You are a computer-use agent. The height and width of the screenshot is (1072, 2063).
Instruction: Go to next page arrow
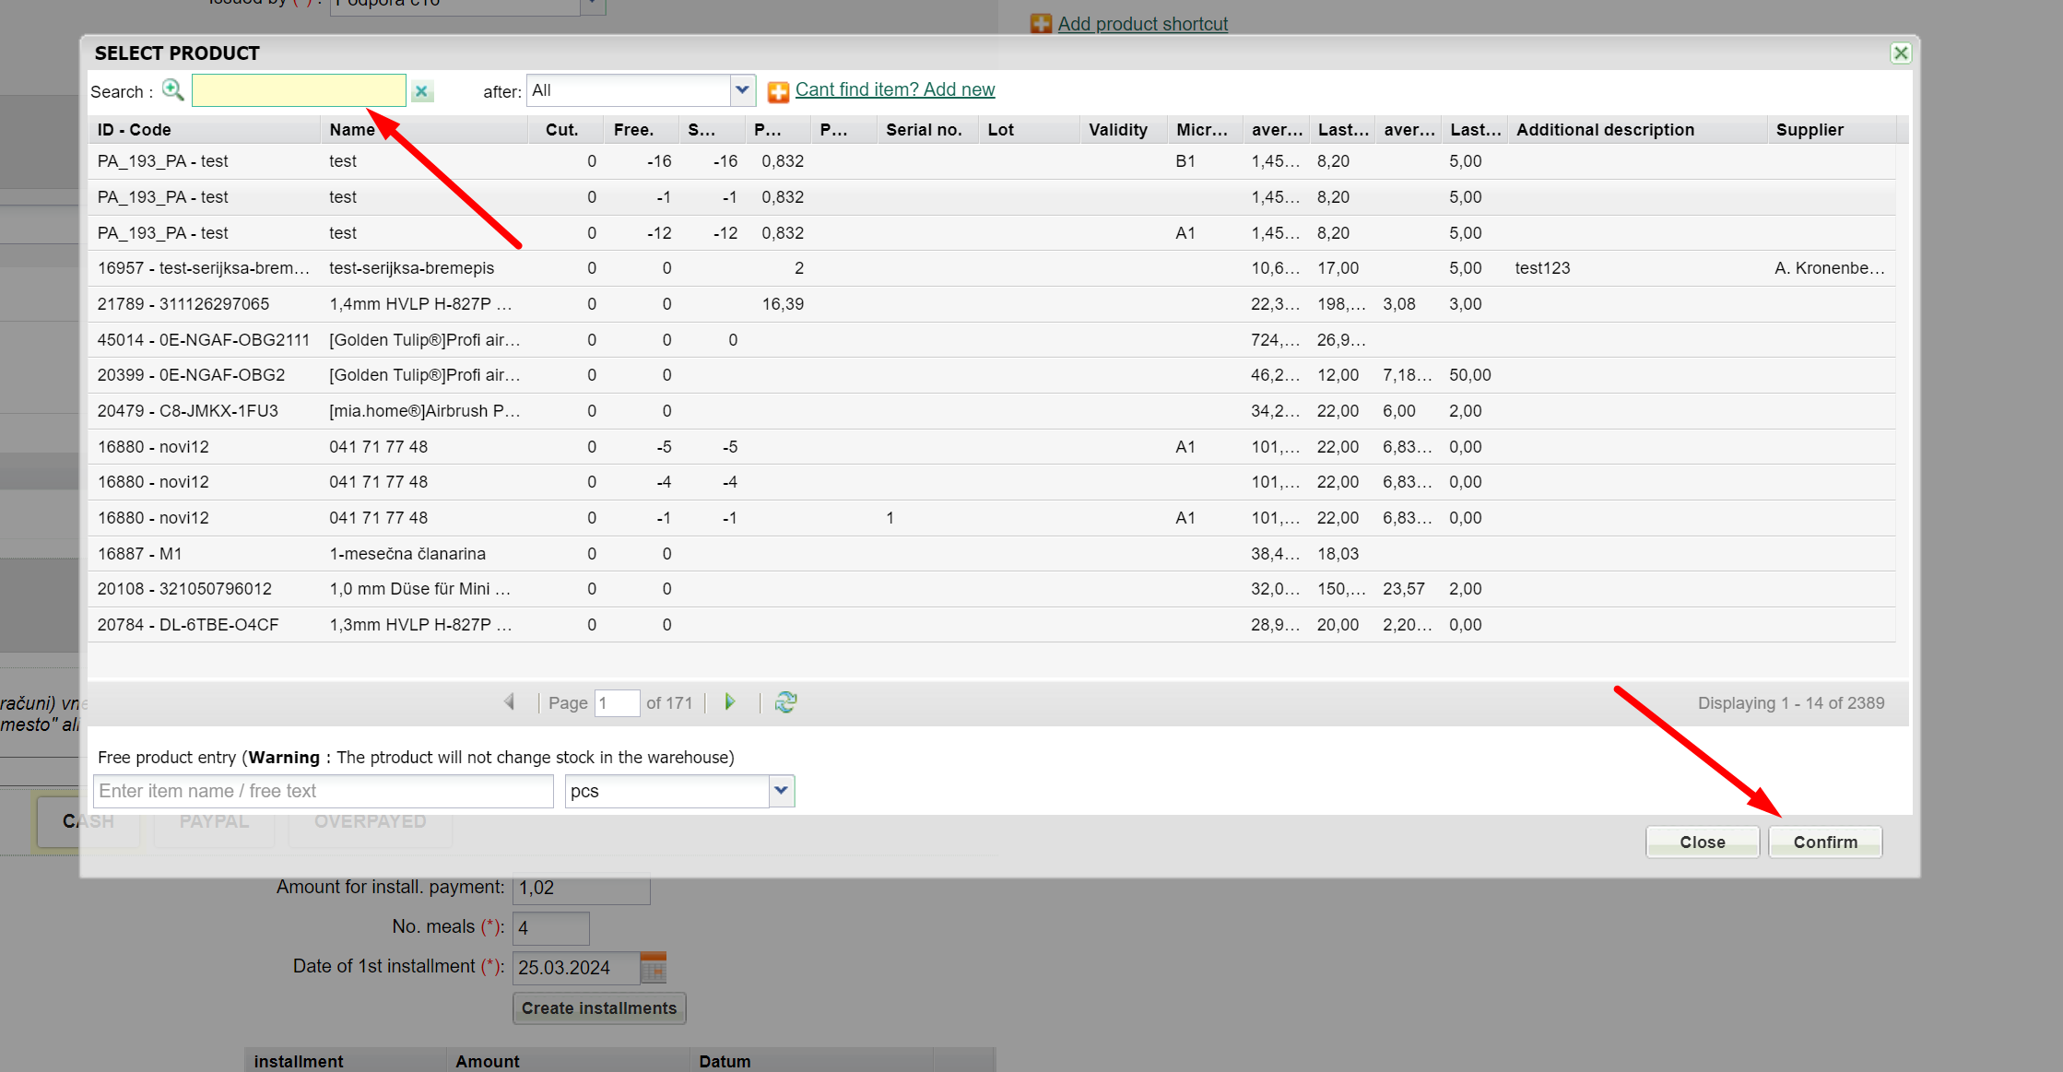[x=730, y=702]
